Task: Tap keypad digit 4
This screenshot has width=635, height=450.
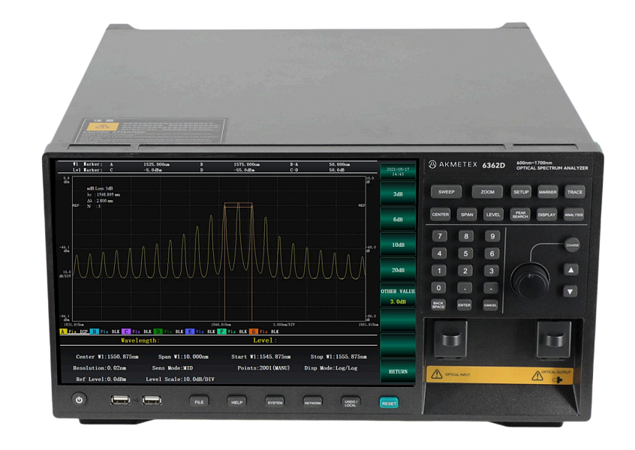Action: pyautogui.click(x=439, y=253)
